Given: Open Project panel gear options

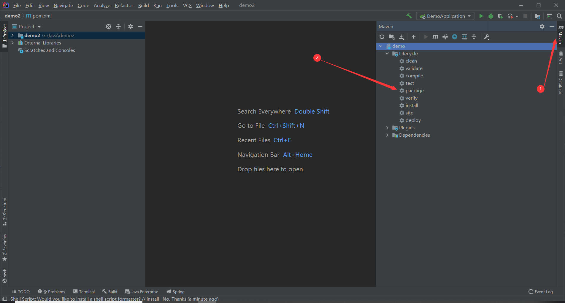Looking at the screenshot, I should [x=131, y=26].
